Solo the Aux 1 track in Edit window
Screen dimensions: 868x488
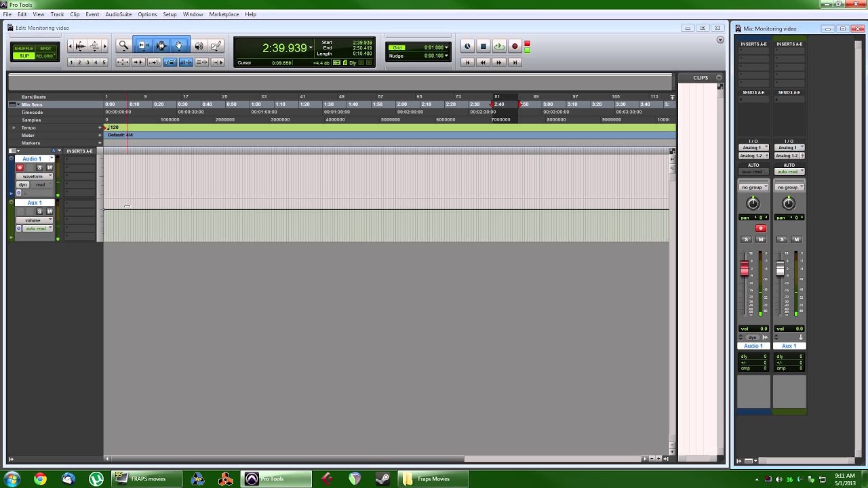point(39,211)
